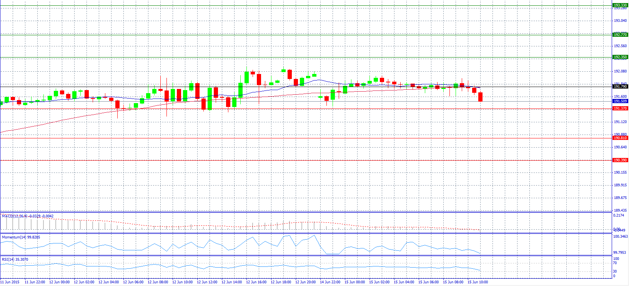Click the 12 Jun 16:00 time label
629x286 pixels.
click(x=256, y=282)
